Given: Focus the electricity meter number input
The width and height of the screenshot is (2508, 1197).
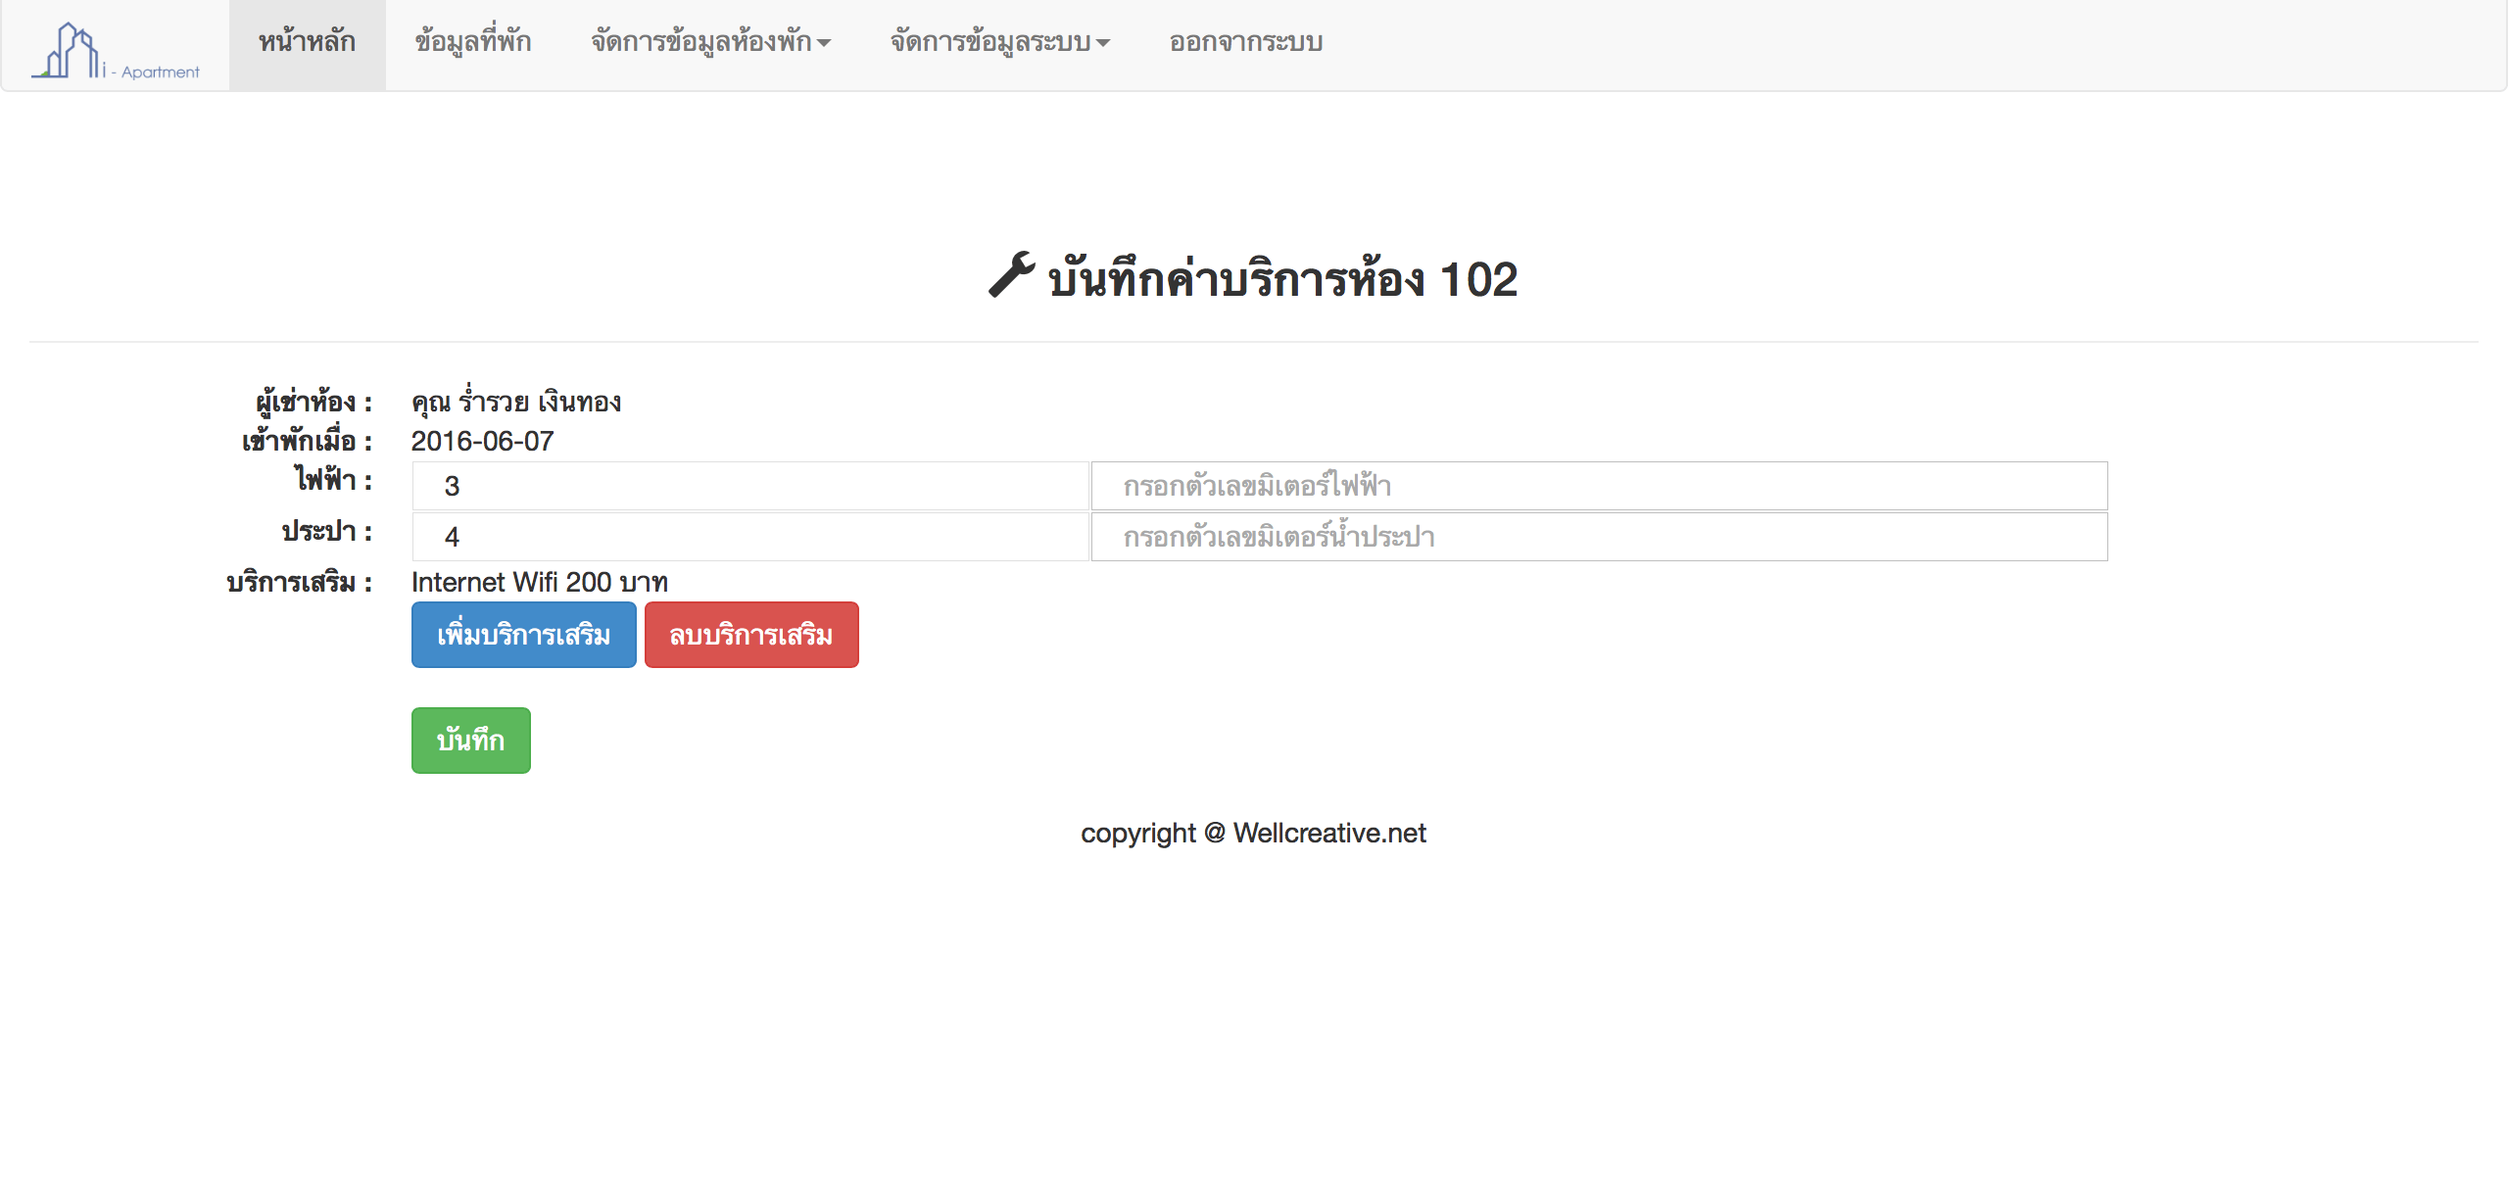Looking at the screenshot, I should (1599, 486).
